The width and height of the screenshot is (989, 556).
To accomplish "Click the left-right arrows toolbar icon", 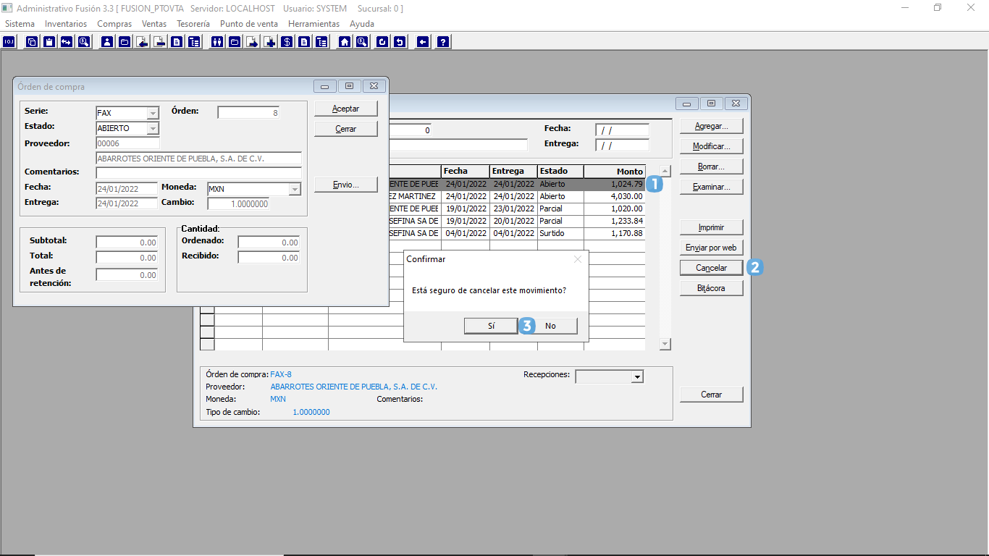I will coord(67,42).
